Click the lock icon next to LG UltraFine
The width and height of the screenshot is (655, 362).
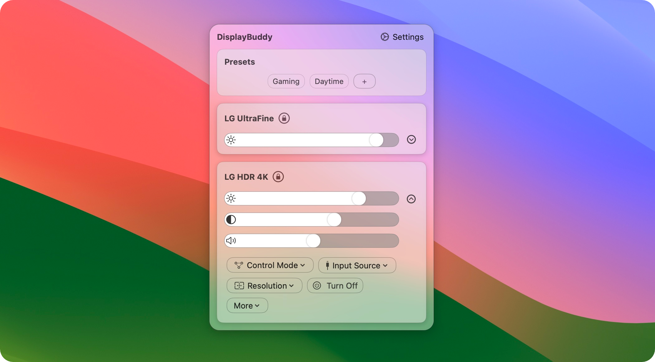coord(285,118)
